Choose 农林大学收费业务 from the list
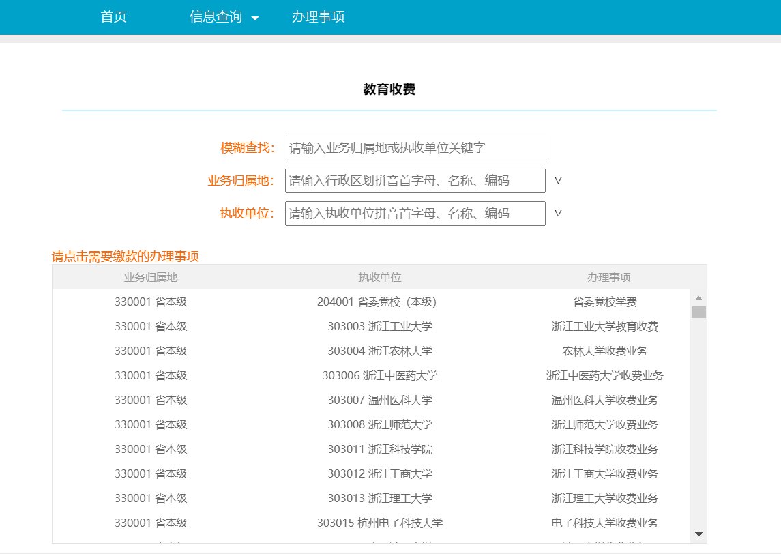781x554 pixels. [x=604, y=351]
